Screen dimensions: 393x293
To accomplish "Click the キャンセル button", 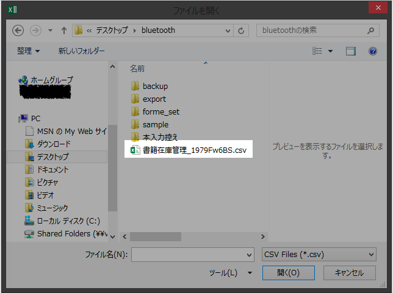I will click(x=349, y=273).
